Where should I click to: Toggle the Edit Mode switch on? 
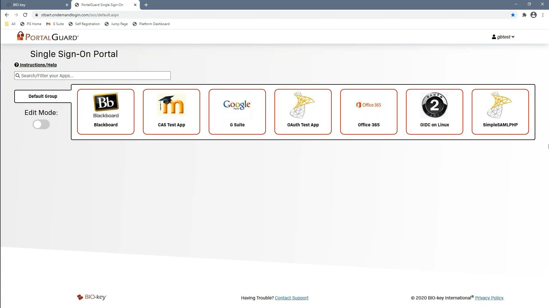coord(41,124)
